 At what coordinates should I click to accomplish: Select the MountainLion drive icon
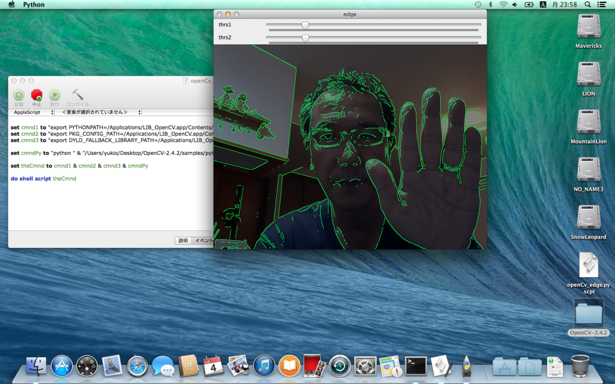coord(589,122)
